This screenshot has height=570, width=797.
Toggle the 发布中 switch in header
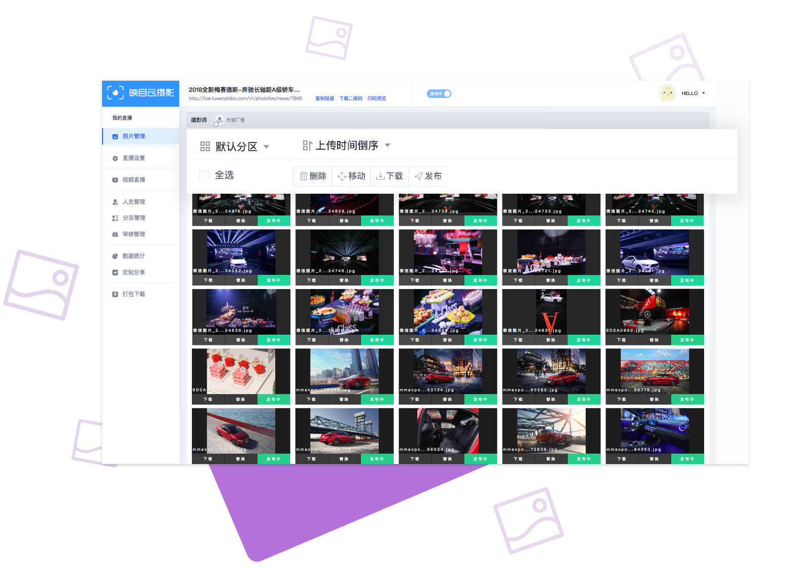[x=439, y=93]
